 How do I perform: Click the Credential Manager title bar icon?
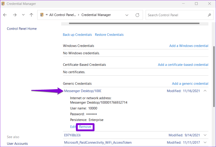point(3,4)
